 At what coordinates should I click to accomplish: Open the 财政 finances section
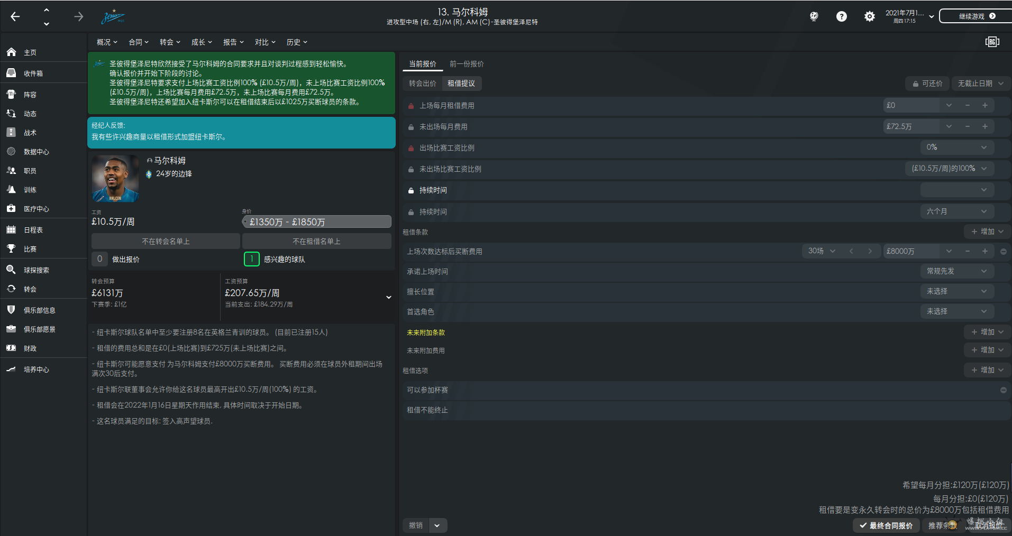pos(30,348)
